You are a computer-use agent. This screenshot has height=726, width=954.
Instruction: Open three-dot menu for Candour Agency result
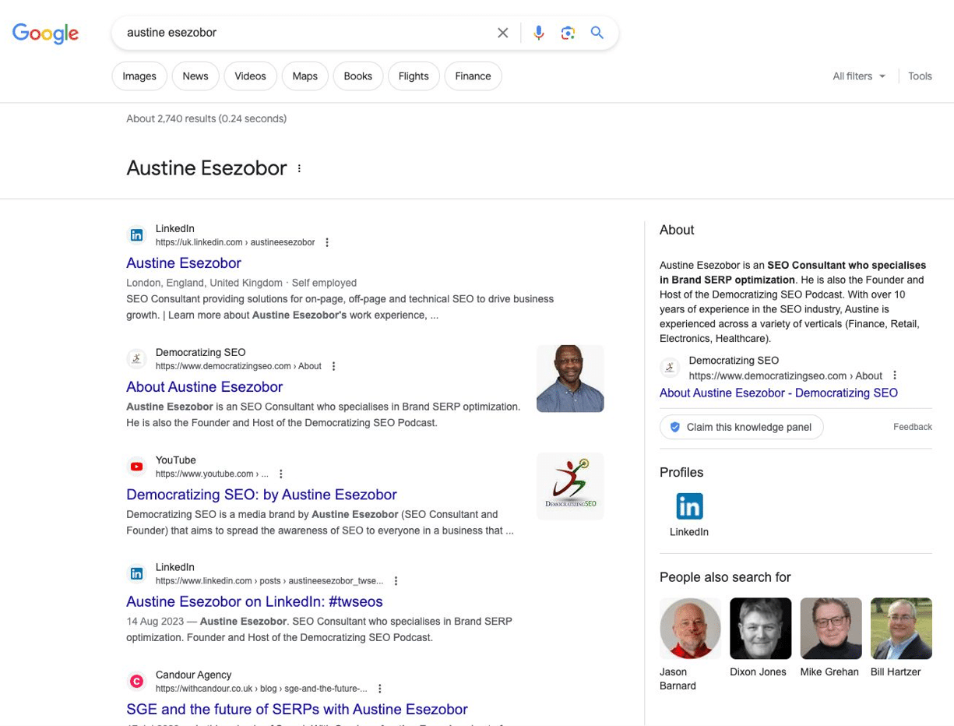(379, 689)
